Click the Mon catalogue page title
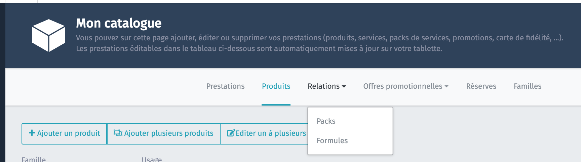The image size is (581, 162). 119,23
